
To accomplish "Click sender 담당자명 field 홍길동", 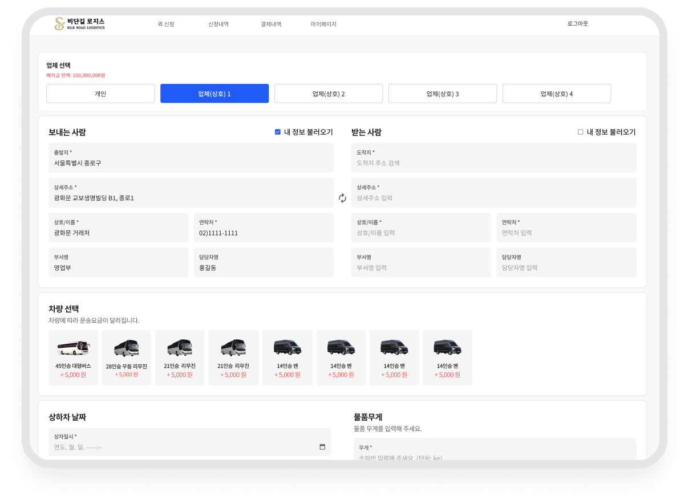I will point(264,262).
